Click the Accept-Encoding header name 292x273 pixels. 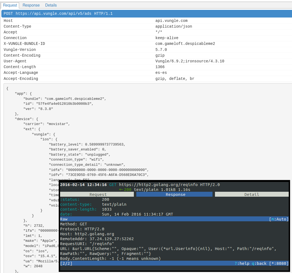point(21,79)
